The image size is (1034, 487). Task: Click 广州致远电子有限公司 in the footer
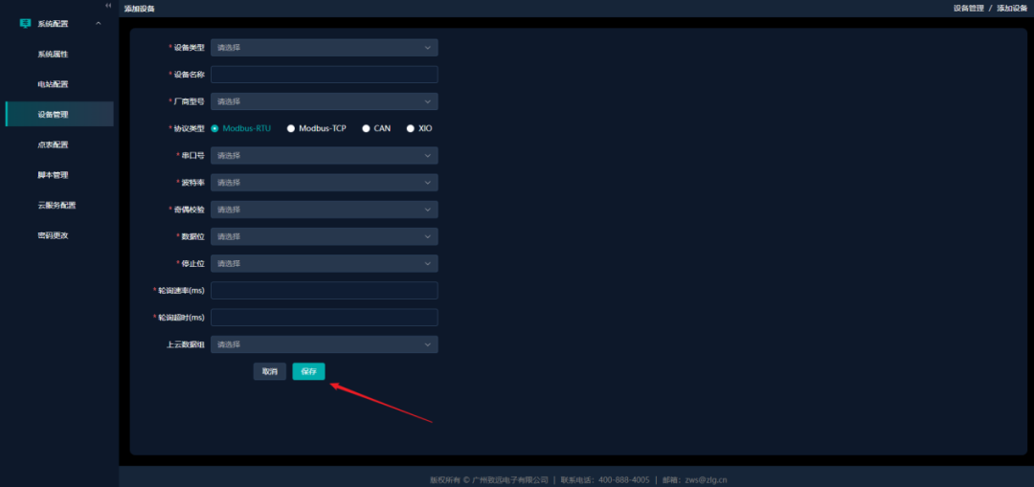click(x=510, y=480)
